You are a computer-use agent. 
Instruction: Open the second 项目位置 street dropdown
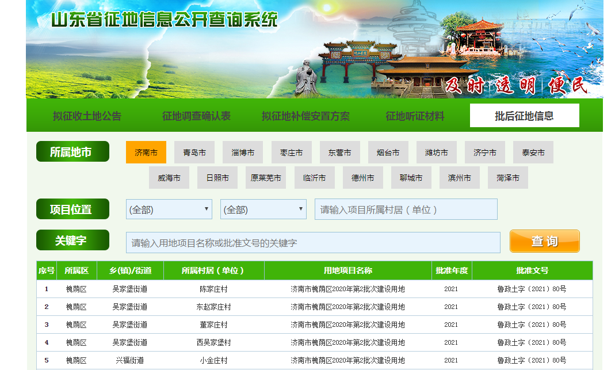[x=263, y=209]
